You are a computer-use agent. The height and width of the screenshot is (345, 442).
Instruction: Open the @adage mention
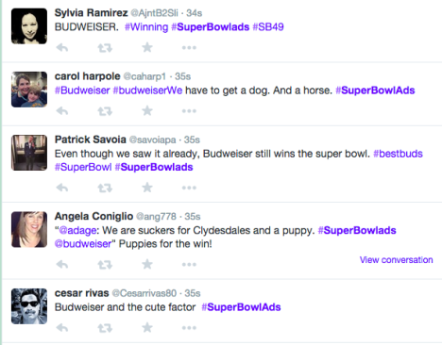pyautogui.click(x=77, y=231)
